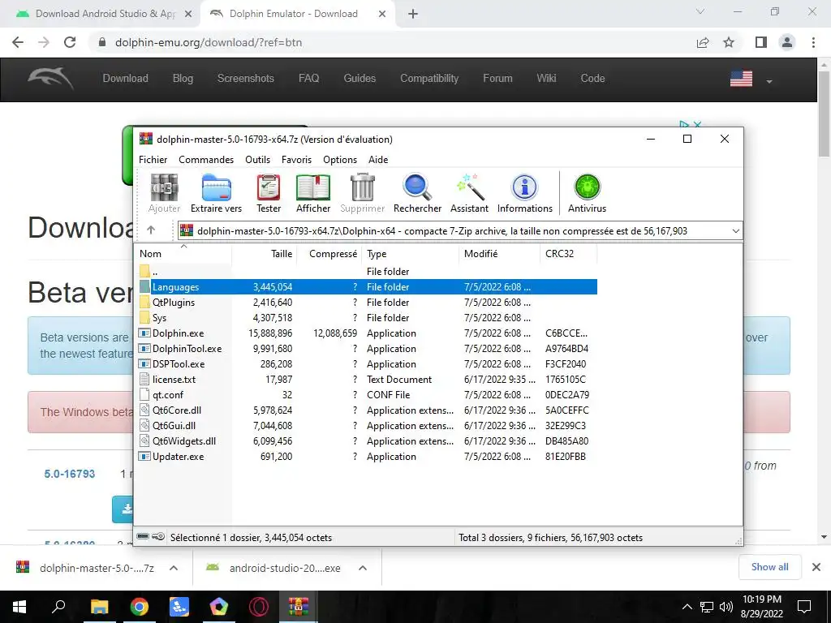Viewport: 831px width, 623px height.
Task: Open the Aide menu
Action: pos(378,160)
